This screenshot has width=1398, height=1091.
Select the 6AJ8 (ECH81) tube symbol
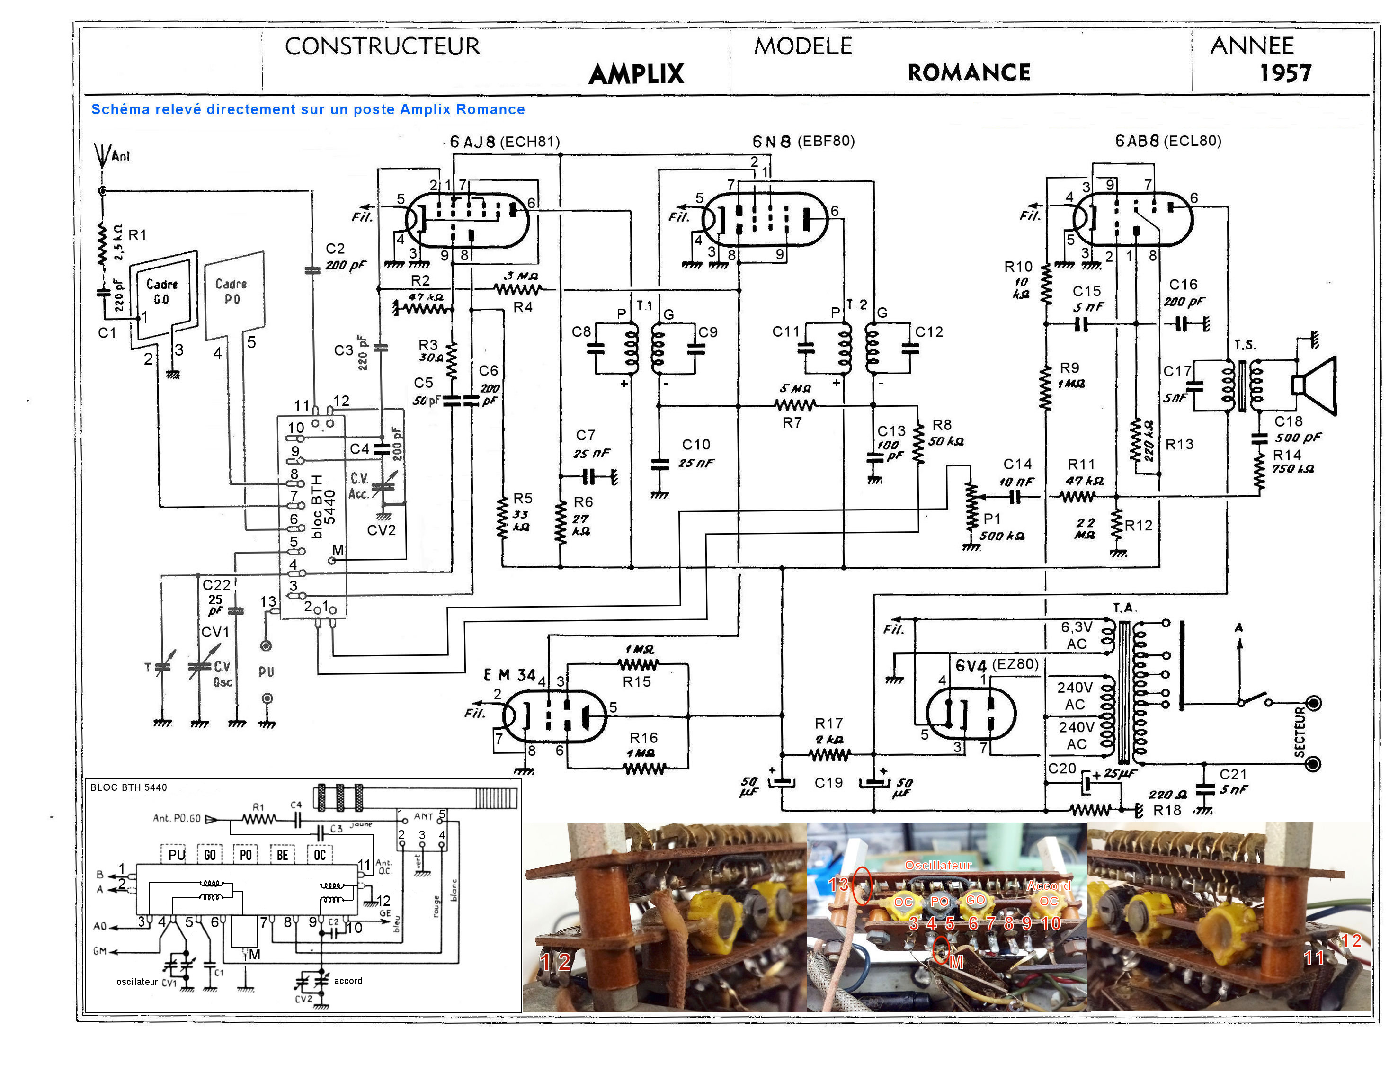point(467,220)
